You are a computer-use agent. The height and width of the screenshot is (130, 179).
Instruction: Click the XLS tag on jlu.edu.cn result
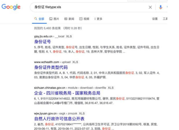[69, 36]
